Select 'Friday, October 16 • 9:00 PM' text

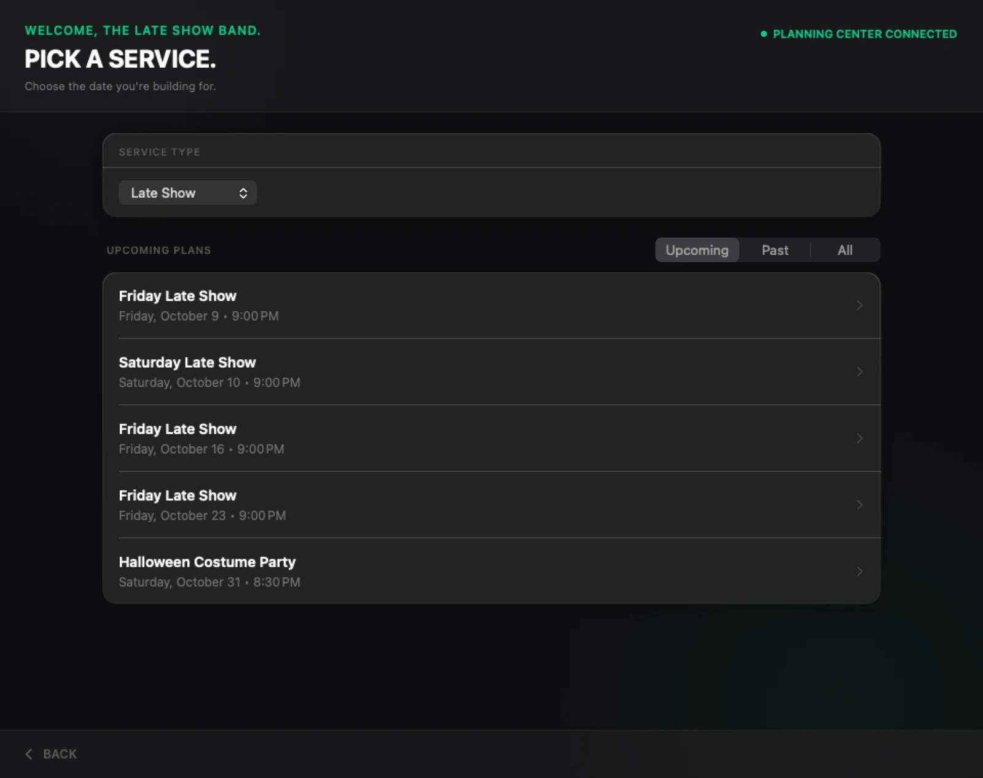202,449
